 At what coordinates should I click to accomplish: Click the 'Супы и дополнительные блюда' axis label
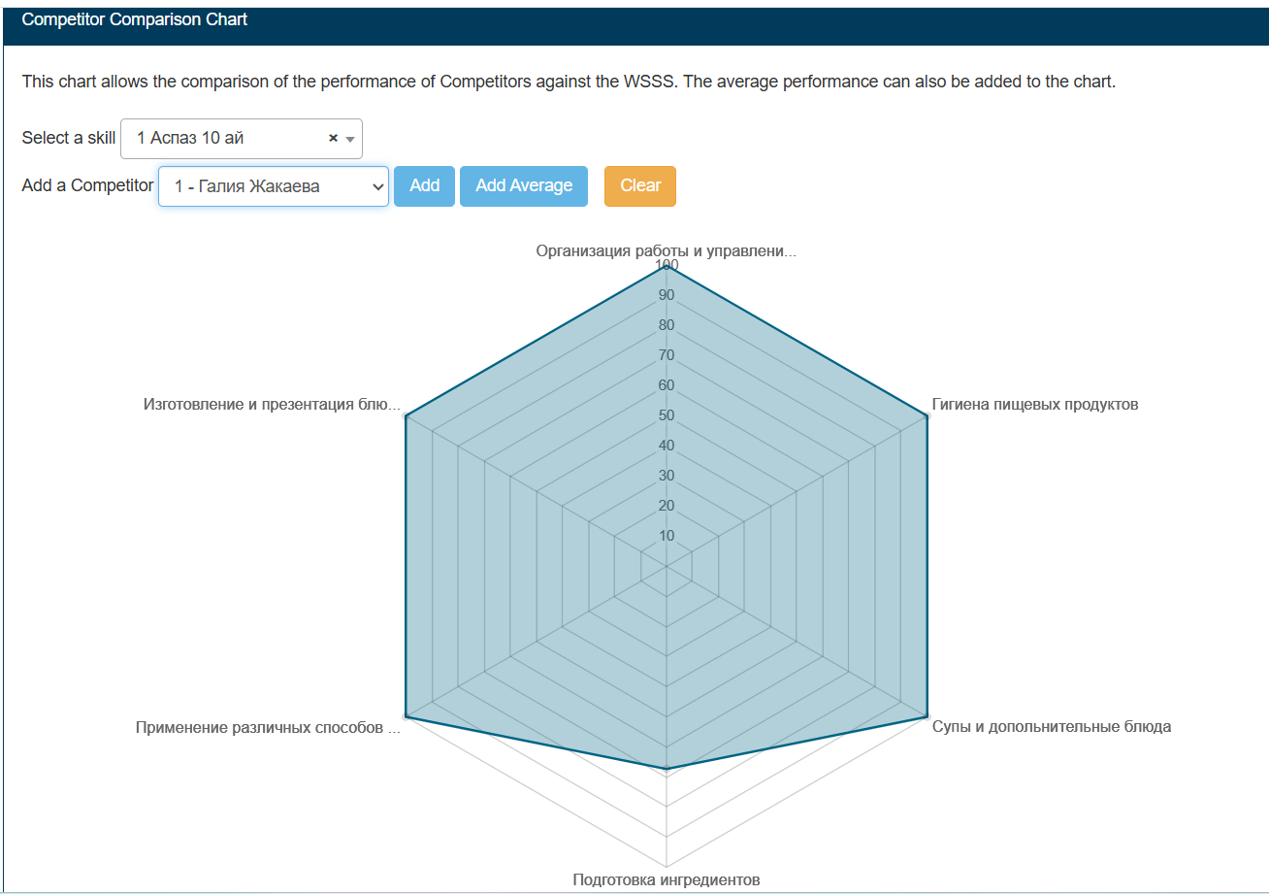[x=1051, y=726]
